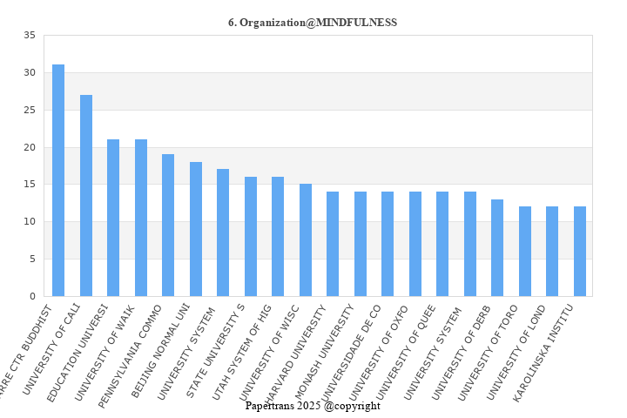
Task: Select the MONASH UNIVERSITY bar
Action: tap(361, 244)
